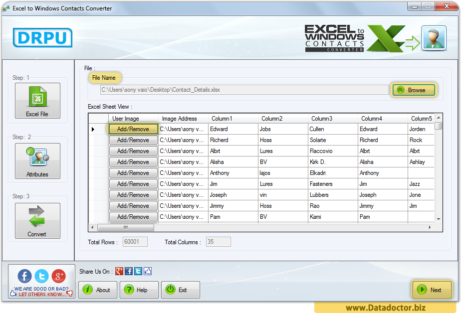
Task: Share on Facebook small square icon
Action: [x=129, y=271]
